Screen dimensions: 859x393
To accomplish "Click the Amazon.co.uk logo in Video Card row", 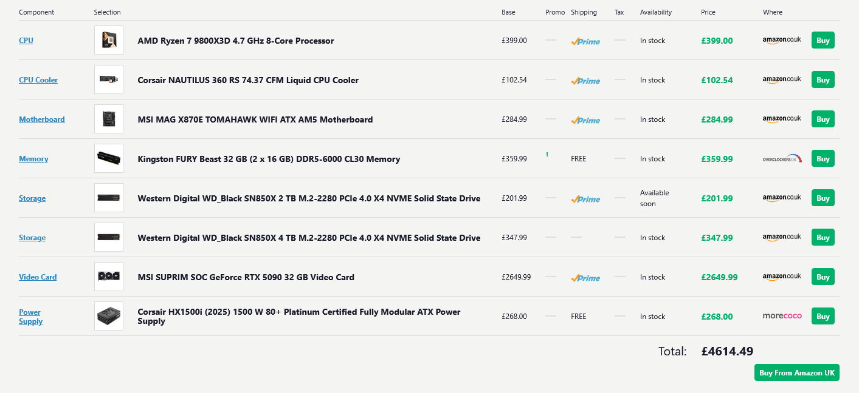I will tap(782, 277).
